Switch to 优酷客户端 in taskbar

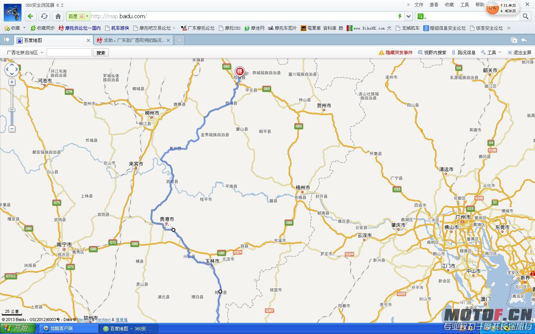click(x=68, y=328)
